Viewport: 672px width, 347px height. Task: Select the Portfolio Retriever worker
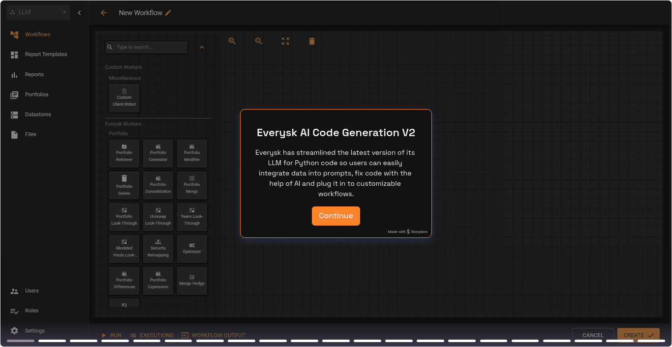(124, 153)
